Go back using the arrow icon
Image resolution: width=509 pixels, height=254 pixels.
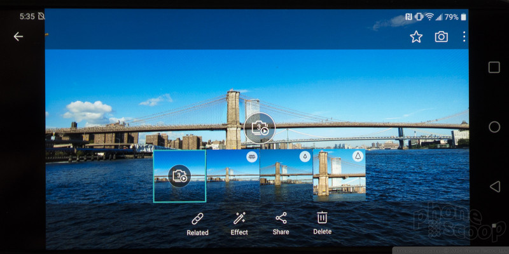pos(18,37)
